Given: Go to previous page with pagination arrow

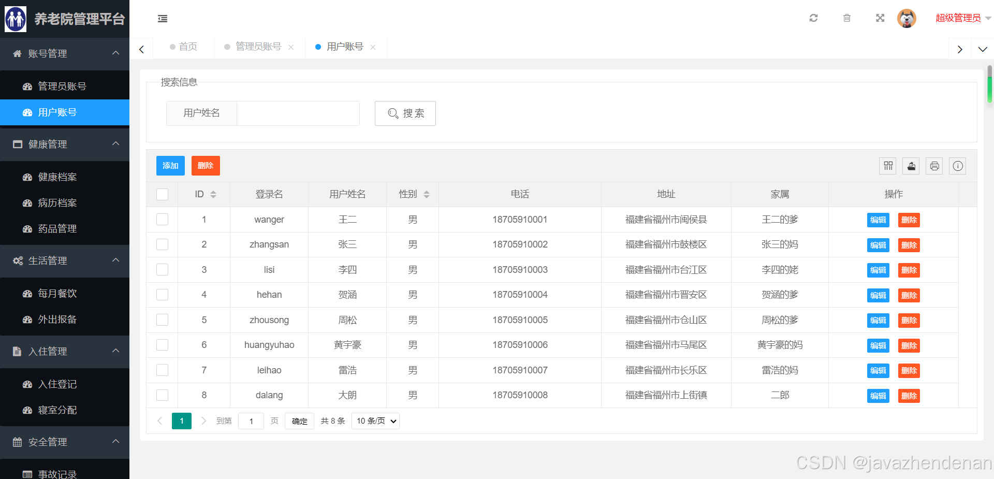Looking at the screenshot, I should click(160, 421).
